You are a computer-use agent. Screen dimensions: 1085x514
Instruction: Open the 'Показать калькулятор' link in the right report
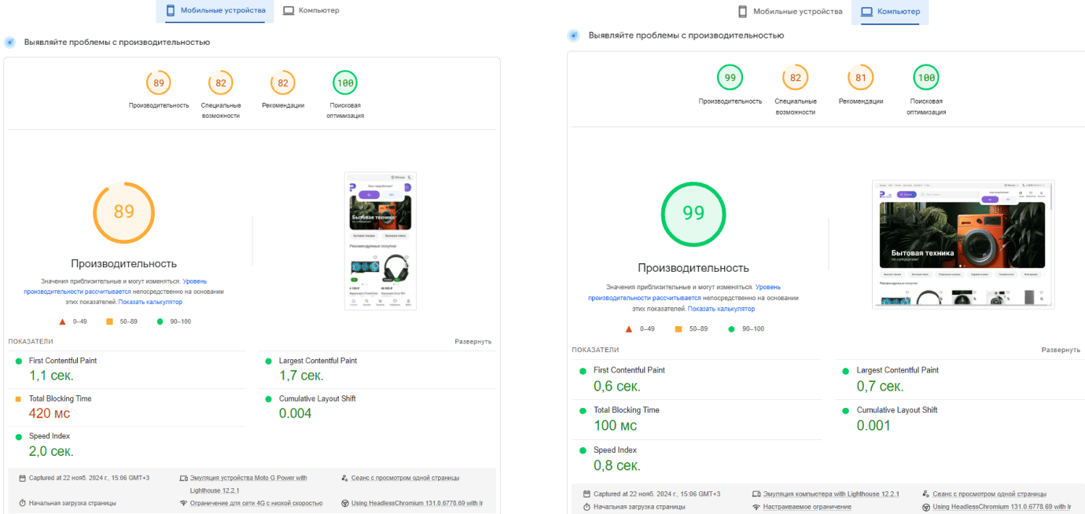[x=721, y=309]
